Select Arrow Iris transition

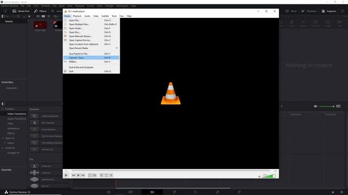point(46,166)
